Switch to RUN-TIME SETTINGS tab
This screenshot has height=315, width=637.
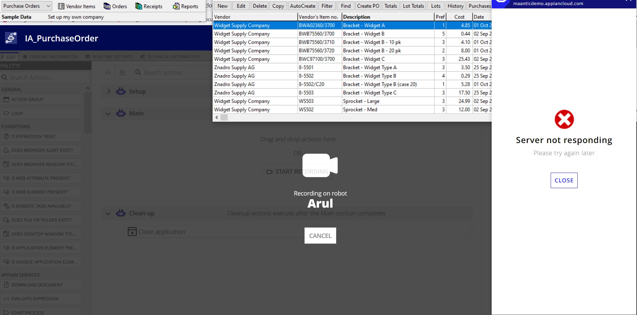[x=109, y=57]
